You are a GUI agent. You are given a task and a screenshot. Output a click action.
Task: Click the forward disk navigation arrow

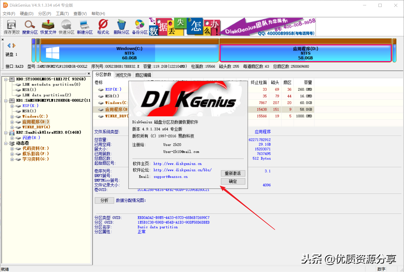click(14, 45)
